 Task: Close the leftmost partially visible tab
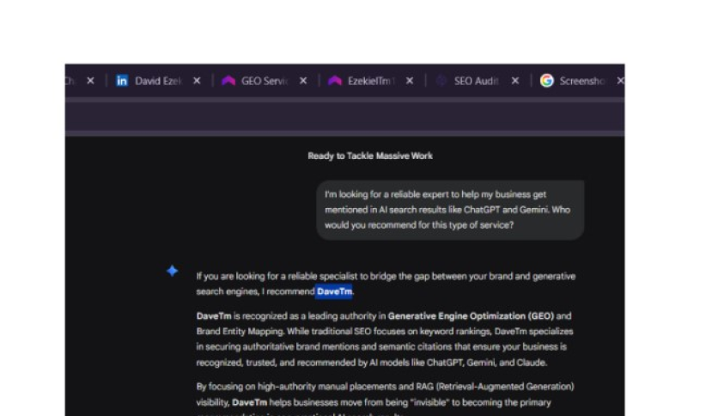90,81
